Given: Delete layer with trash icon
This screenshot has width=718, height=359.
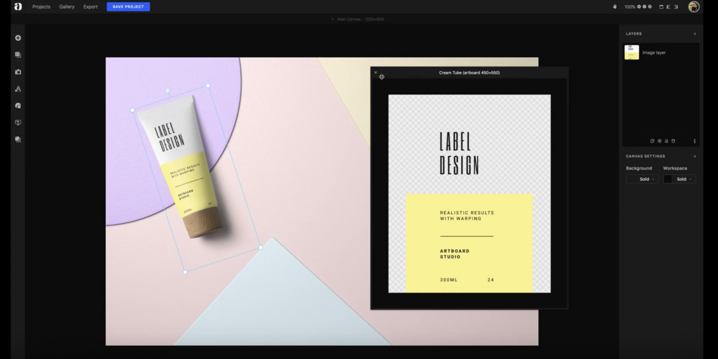Looking at the screenshot, I should tap(673, 141).
